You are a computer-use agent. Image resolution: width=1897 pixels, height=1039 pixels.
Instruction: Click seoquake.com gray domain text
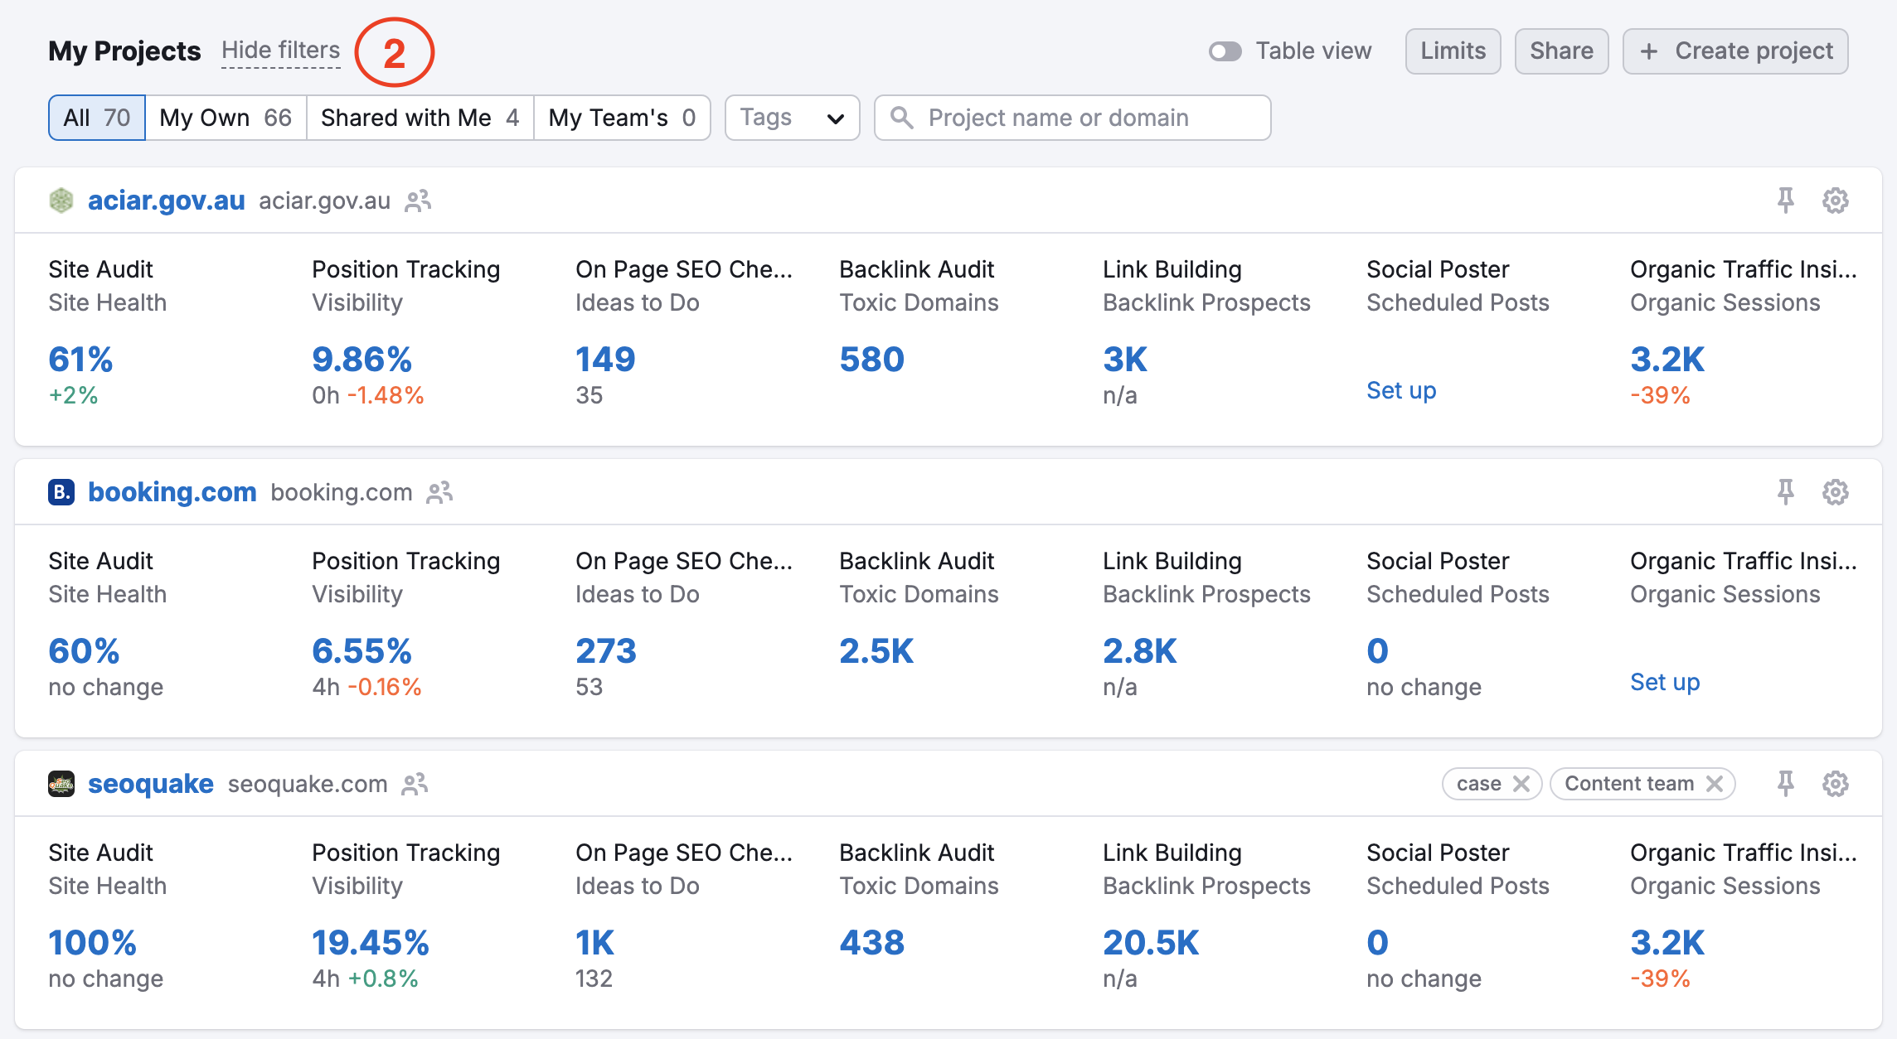coord(308,784)
